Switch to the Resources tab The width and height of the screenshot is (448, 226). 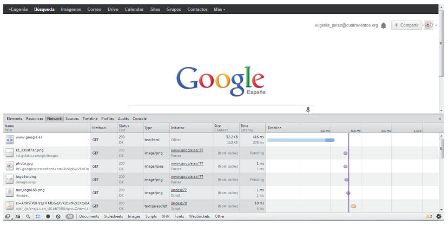click(x=35, y=119)
